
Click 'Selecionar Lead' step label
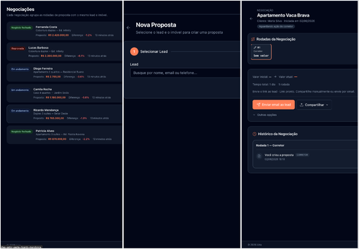point(154,51)
